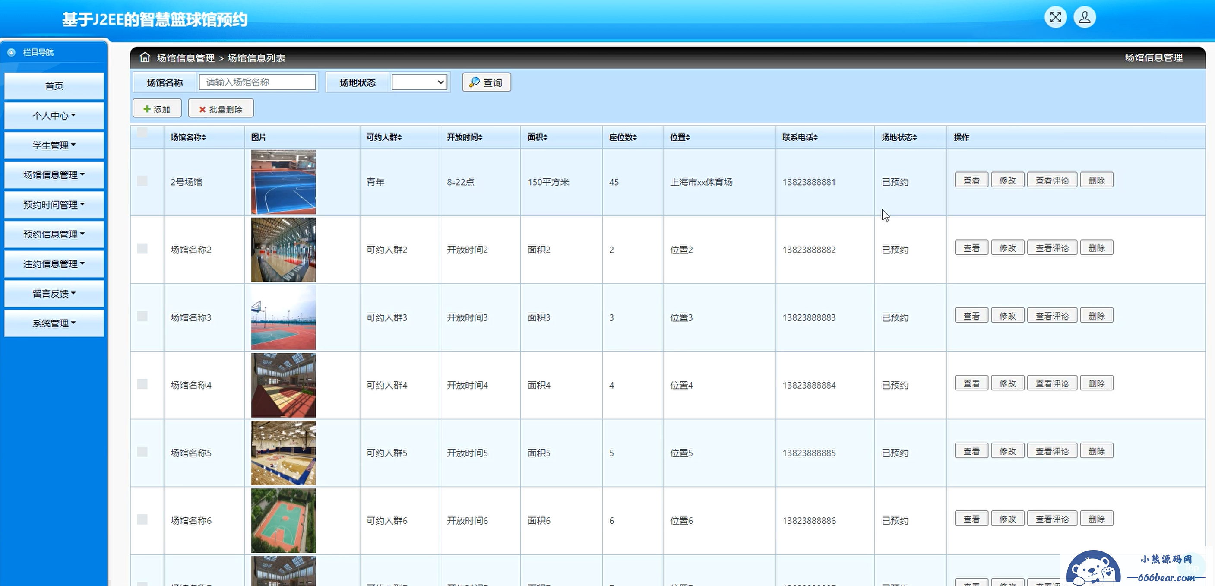Sort by 面积 column header
This screenshot has height=586, width=1215.
pos(537,137)
